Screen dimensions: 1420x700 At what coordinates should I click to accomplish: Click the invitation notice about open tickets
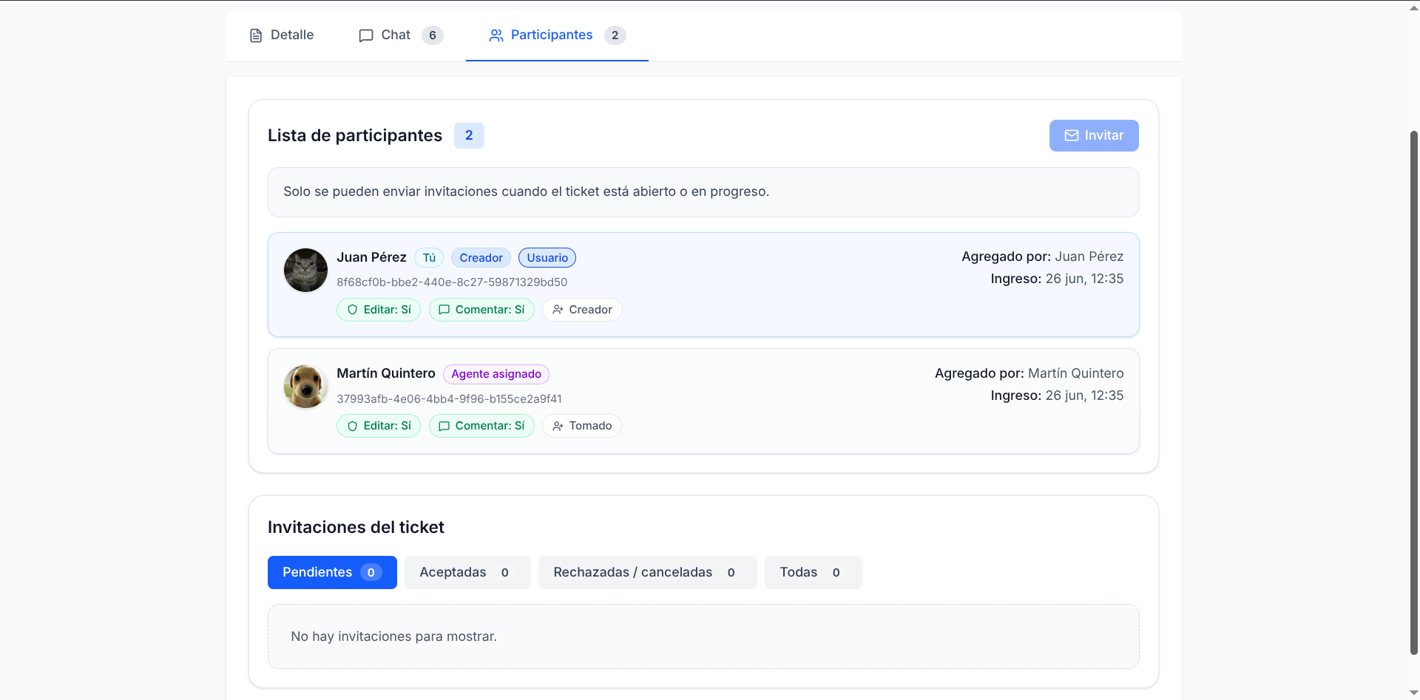(703, 192)
